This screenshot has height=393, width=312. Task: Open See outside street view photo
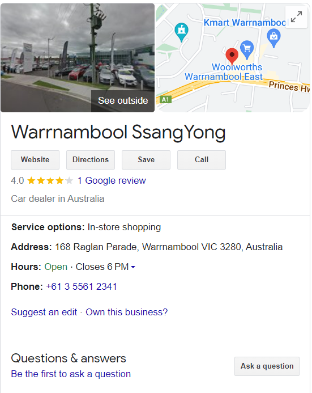(x=123, y=101)
